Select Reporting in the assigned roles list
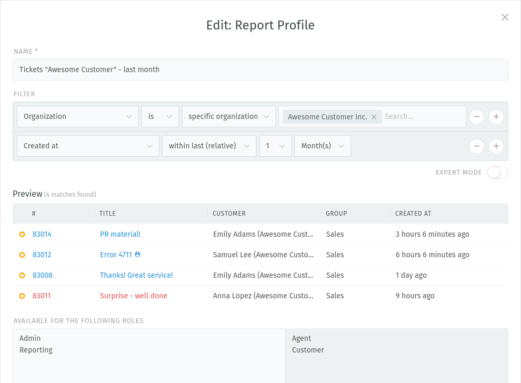Image resolution: width=521 pixels, height=383 pixels. (36, 350)
